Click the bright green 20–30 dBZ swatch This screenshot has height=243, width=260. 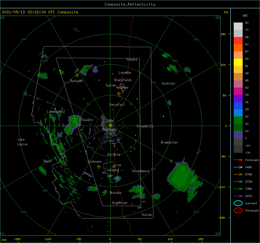click(238, 120)
